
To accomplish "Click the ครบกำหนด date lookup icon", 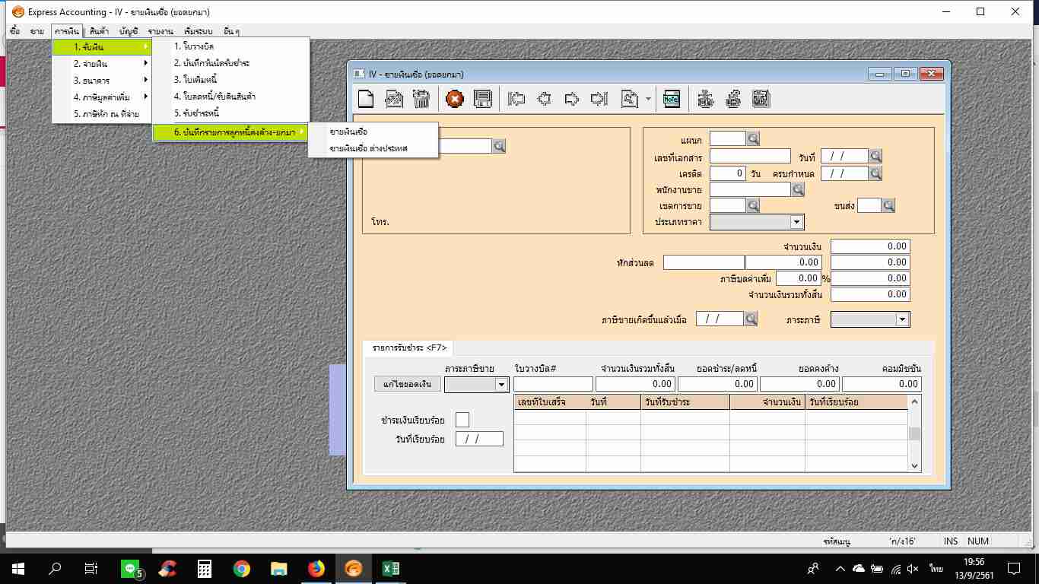I will pos(875,173).
